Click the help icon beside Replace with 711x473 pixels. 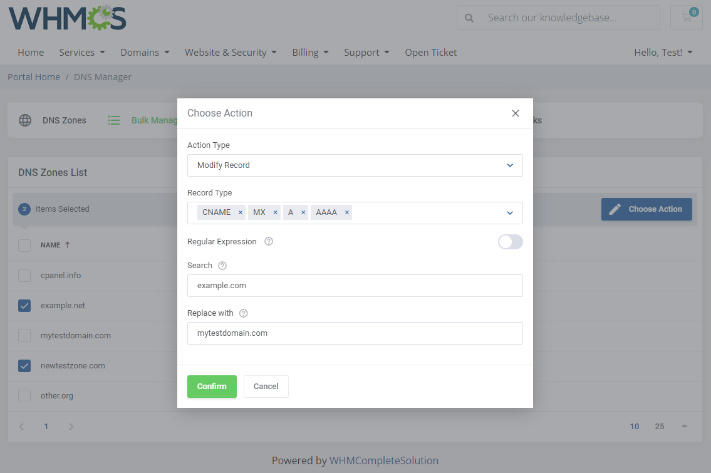tap(244, 313)
